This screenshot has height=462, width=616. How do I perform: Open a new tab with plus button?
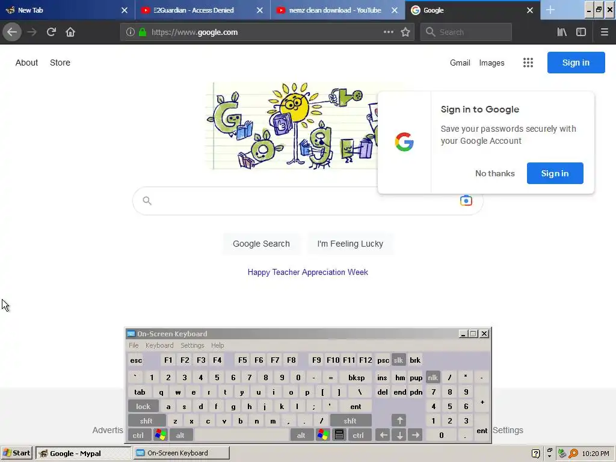pos(550,10)
